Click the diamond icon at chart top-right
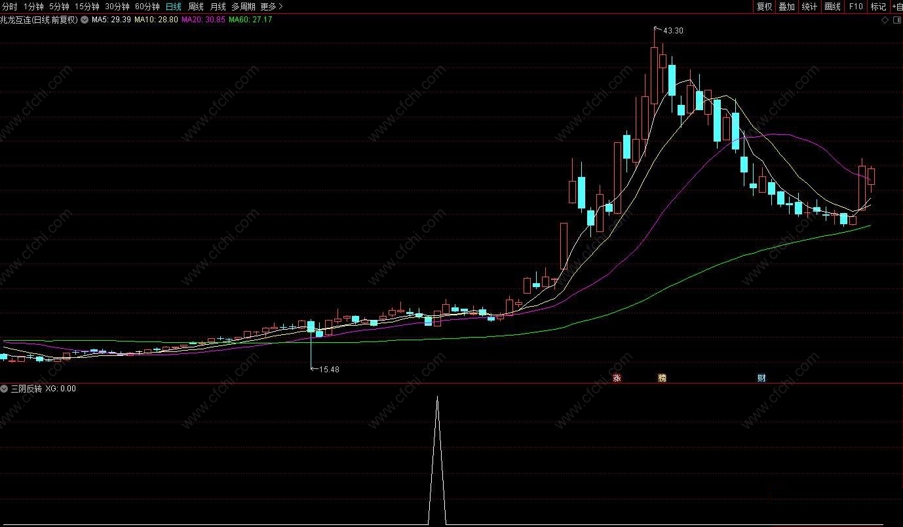Image resolution: width=903 pixels, height=527 pixels. tap(885, 20)
